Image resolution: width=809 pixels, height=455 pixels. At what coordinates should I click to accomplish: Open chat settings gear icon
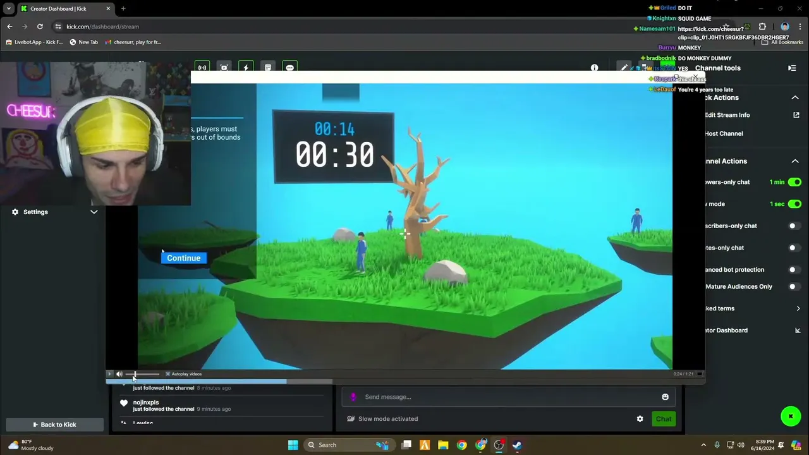tap(640, 419)
